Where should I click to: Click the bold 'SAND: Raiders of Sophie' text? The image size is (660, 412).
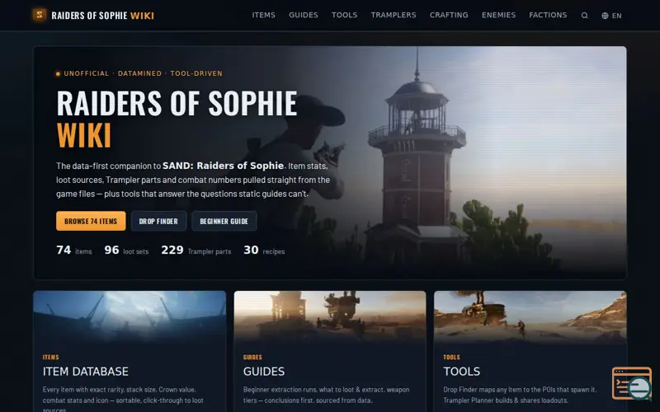(223, 166)
